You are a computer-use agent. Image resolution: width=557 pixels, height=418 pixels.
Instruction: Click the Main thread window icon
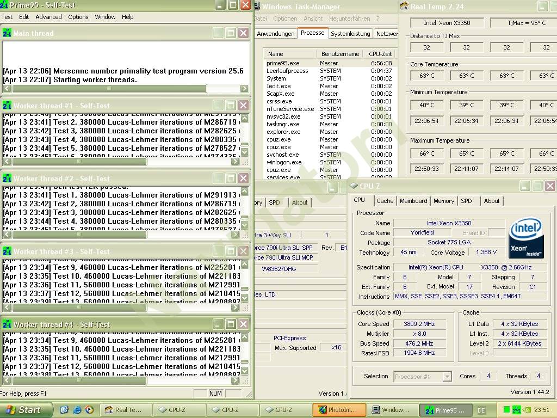click(7, 33)
